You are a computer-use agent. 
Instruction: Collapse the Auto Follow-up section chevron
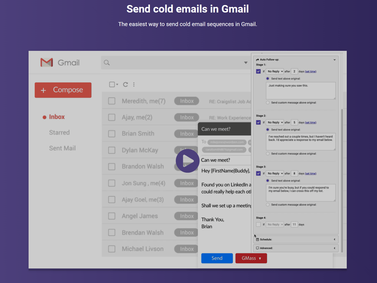coord(334,60)
